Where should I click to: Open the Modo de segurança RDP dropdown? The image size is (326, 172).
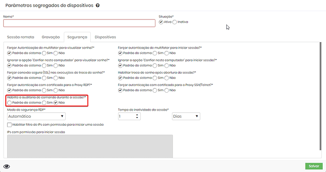click(36, 116)
